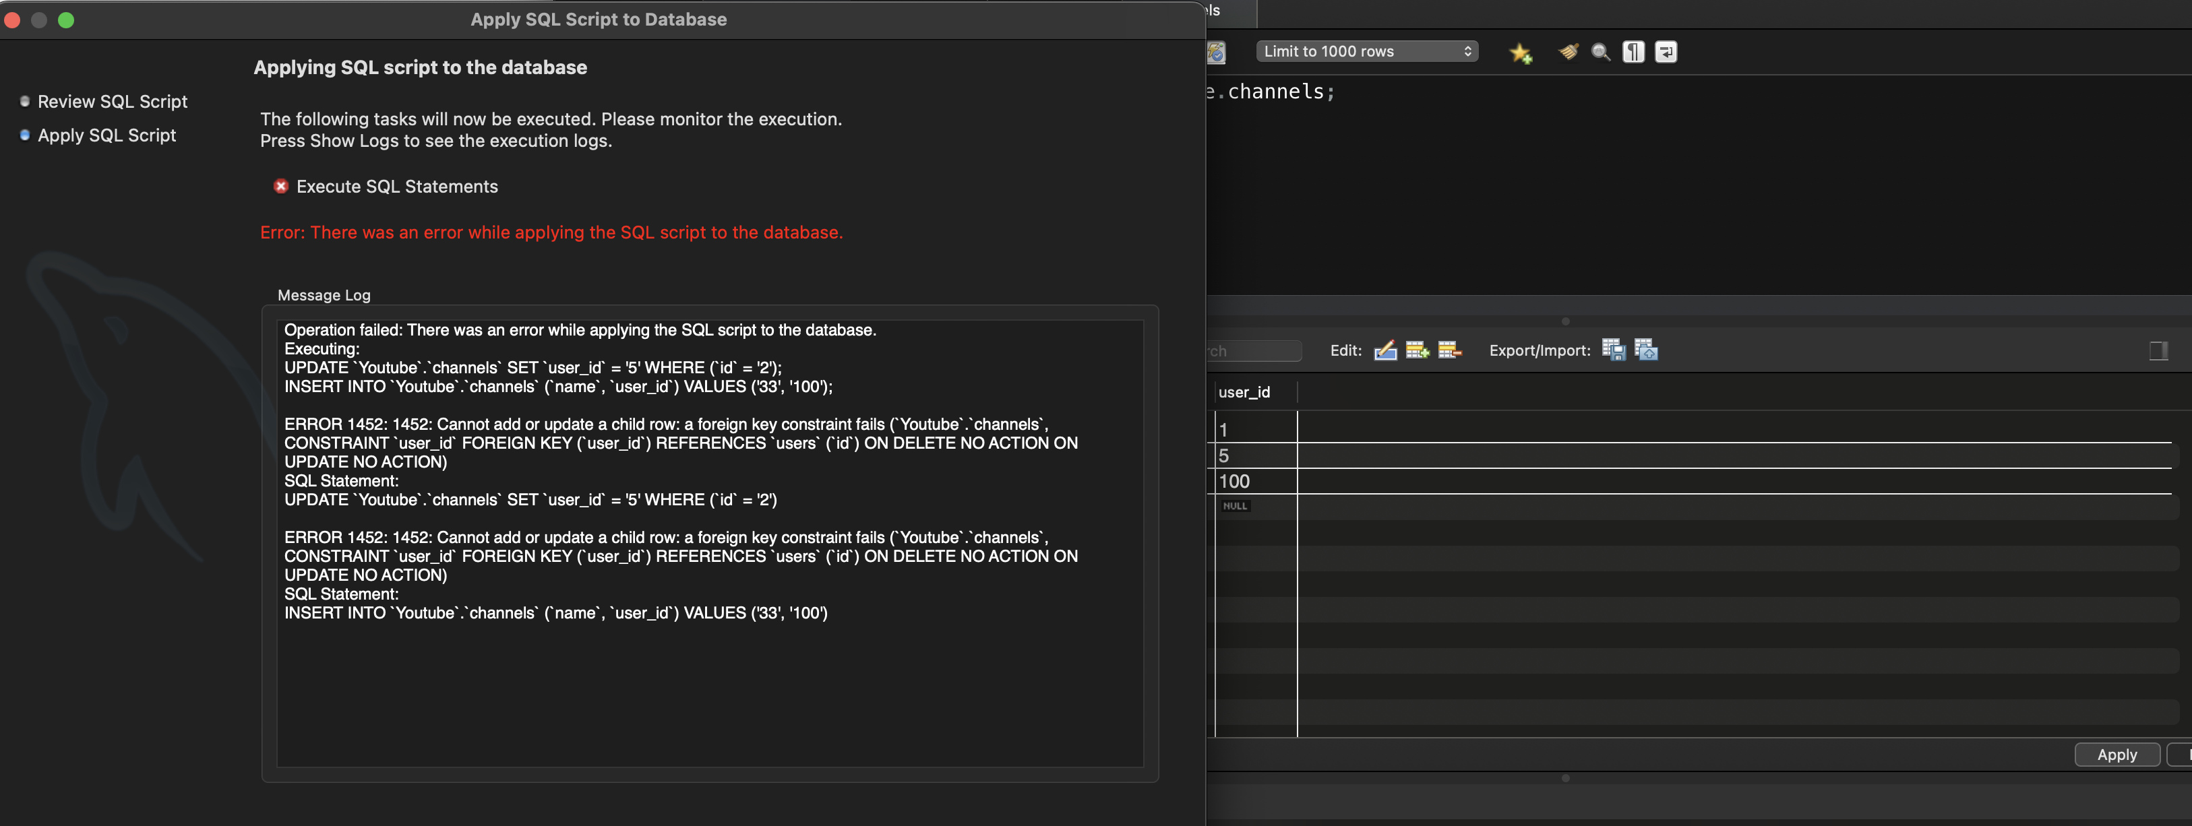Toggle the side panel visibility icon
This screenshot has width=2192, height=826.
[x=2158, y=350]
